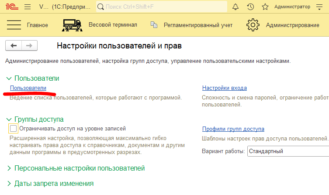Image resolution: width=329 pixels, height=195 pixels.
Task: Click the 1C logo icon
Action: [x=11, y=7]
